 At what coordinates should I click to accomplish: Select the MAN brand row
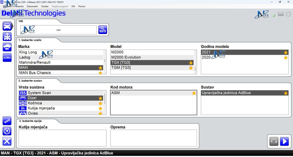point(61,68)
